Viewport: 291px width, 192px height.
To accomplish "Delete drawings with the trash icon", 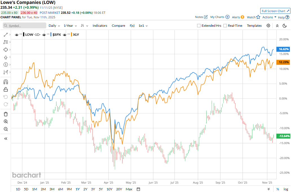I will 6,114.
